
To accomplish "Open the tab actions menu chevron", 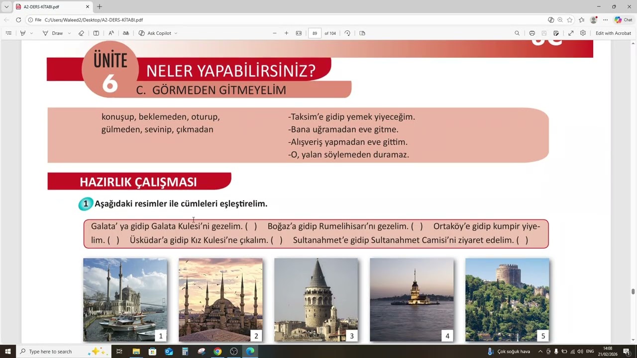I will click(x=6, y=7).
